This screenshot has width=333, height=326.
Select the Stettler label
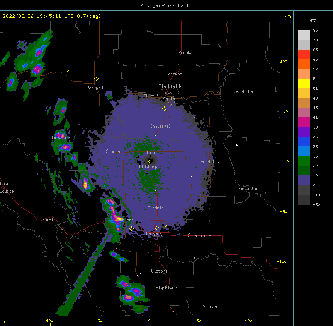pyautogui.click(x=245, y=92)
